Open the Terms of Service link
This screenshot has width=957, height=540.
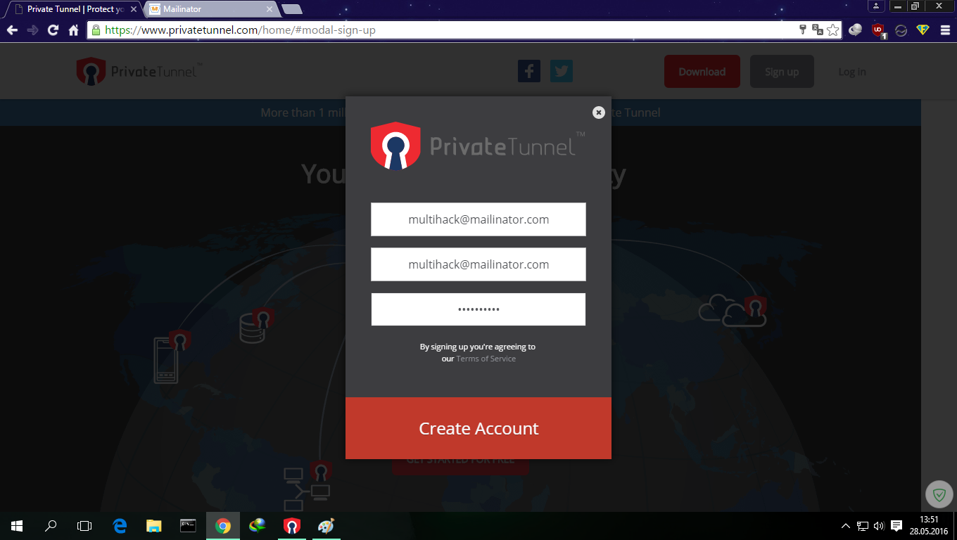(486, 359)
